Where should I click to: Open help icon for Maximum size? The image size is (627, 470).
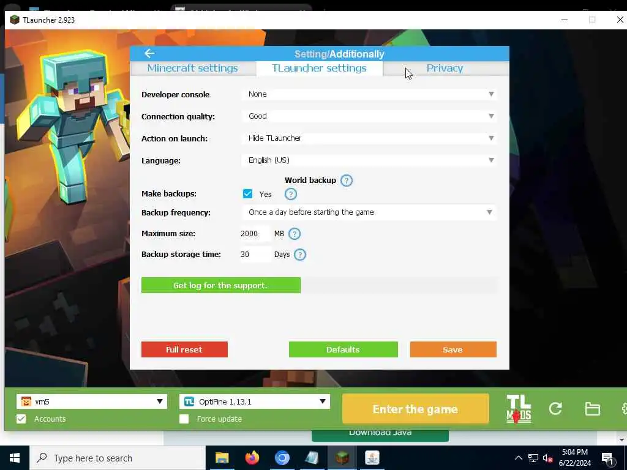[295, 234]
